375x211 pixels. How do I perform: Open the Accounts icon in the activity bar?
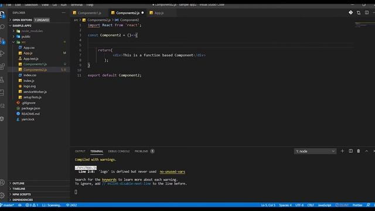2,182
